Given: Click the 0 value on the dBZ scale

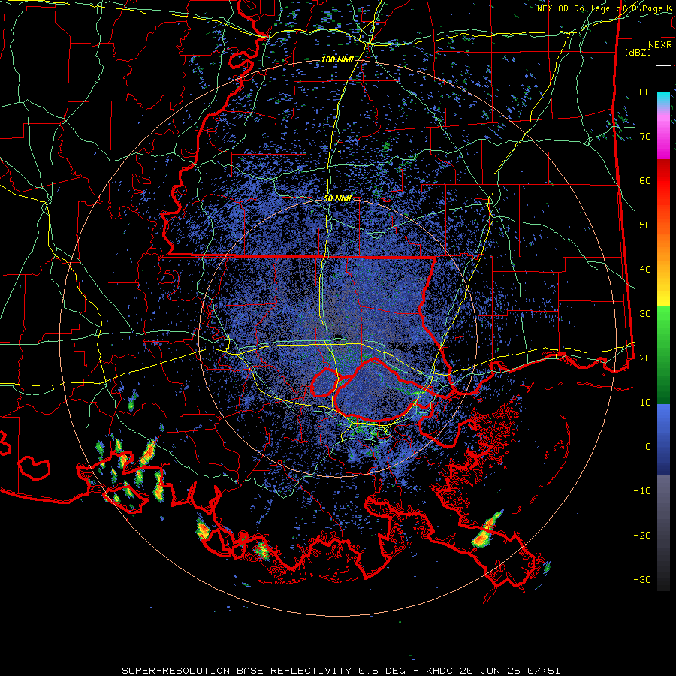Looking at the screenshot, I should (x=648, y=447).
